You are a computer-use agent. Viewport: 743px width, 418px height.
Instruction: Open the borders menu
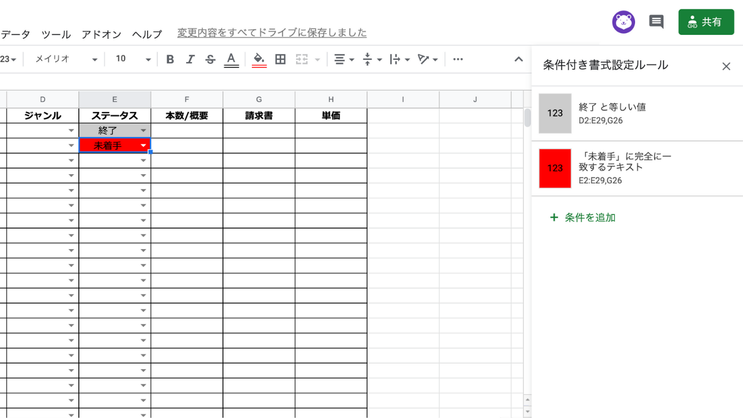(280, 59)
